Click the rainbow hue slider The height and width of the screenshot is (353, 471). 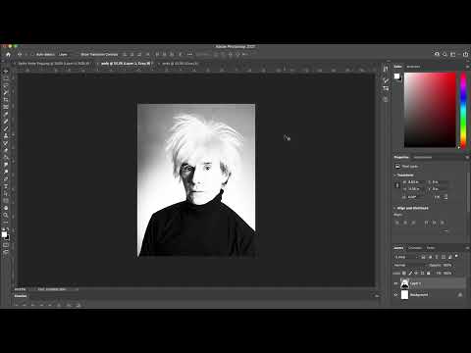(463, 110)
